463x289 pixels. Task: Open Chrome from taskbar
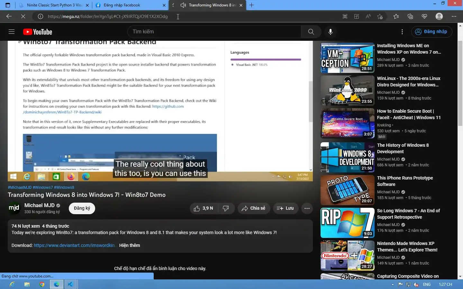[x=42, y=284]
